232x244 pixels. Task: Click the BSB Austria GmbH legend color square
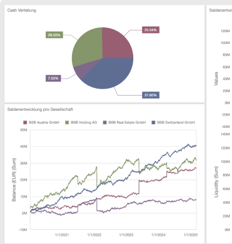pyautogui.click(x=25, y=123)
